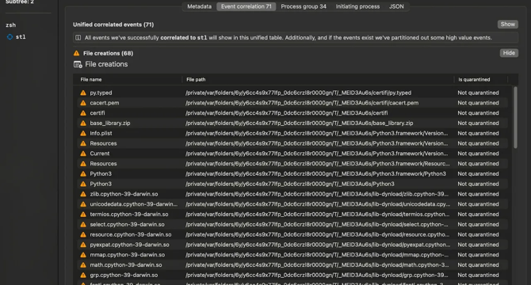Open the Metadata tab
The height and width of the screenshot is (285, 531).
click(x=199, y=6)
